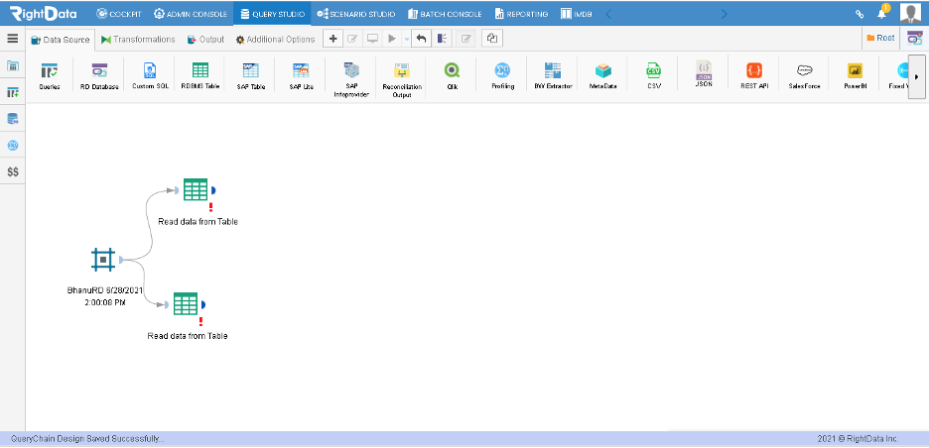The image size is (929, 448).
Task: Select the REST API source
Action: coord(753,75)
